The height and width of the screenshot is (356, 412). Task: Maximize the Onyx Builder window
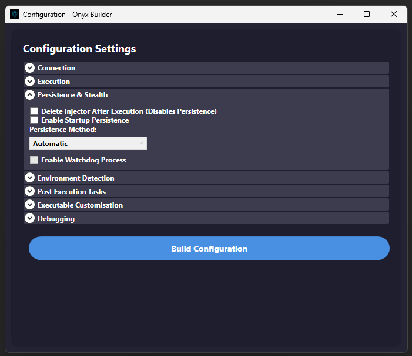[x=367, y=14]
